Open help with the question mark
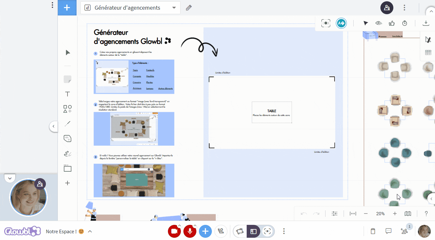Viewport: 435px width, 240px height. click(426, 214)
